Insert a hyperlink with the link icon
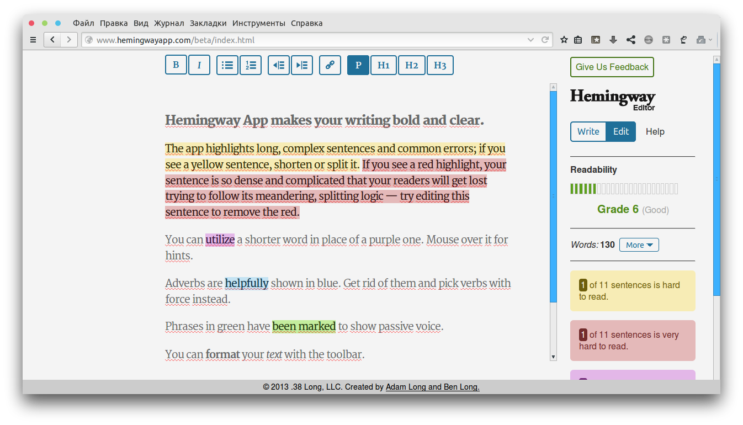The width and height of the screenshot is (743, 425). pyautogui.click(x=330, y=65)
